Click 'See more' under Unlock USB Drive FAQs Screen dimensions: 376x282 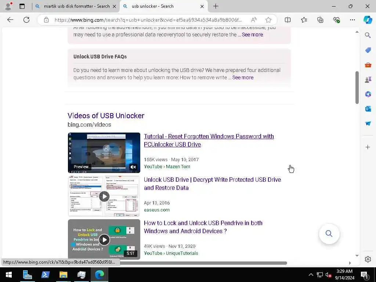click(243, 77)
